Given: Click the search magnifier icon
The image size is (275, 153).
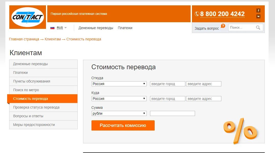Looking at the screenshot, I should point(258,28).
